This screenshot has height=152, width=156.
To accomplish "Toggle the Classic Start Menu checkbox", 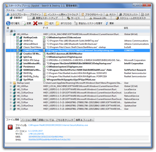I will [18, 47].
